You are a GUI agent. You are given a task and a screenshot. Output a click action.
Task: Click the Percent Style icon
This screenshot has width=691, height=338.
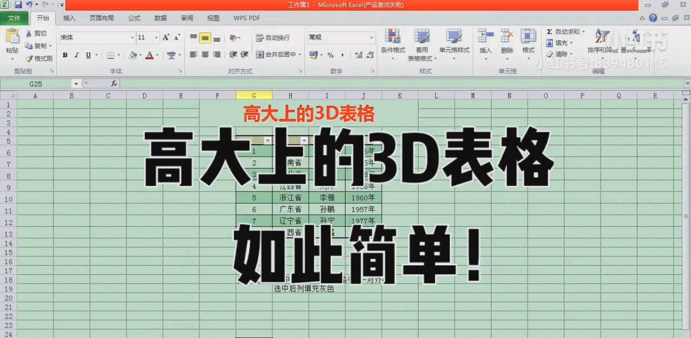329,55
